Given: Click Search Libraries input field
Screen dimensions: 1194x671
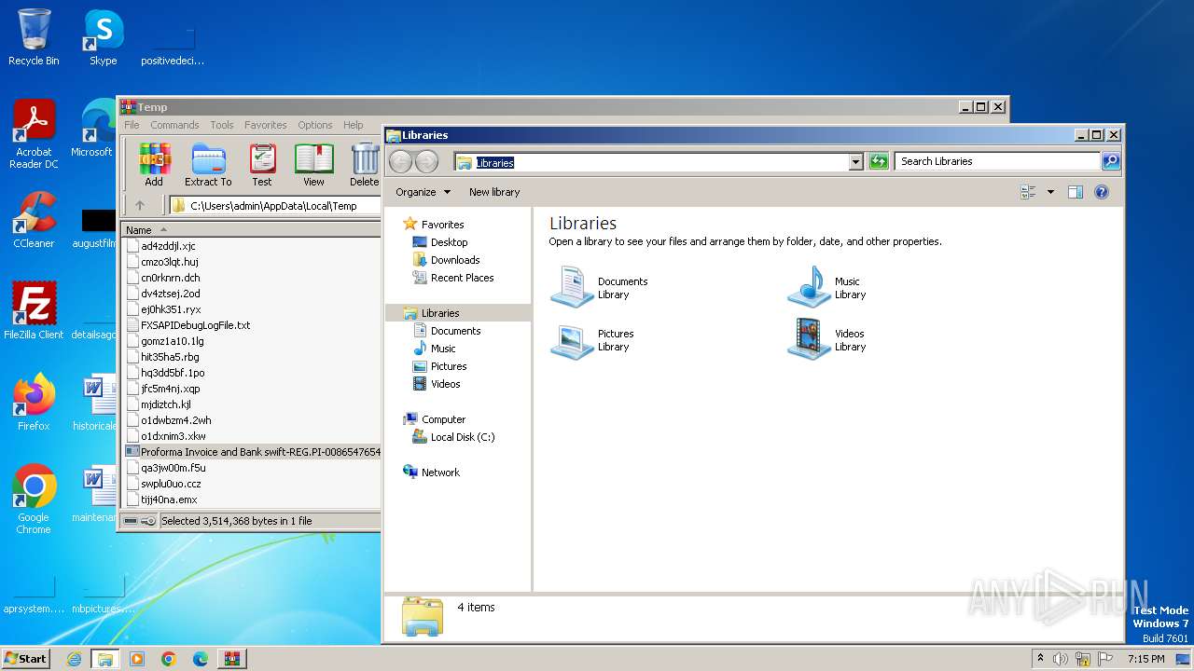Looking at the screenshot, I should click(x=997, y=161).
